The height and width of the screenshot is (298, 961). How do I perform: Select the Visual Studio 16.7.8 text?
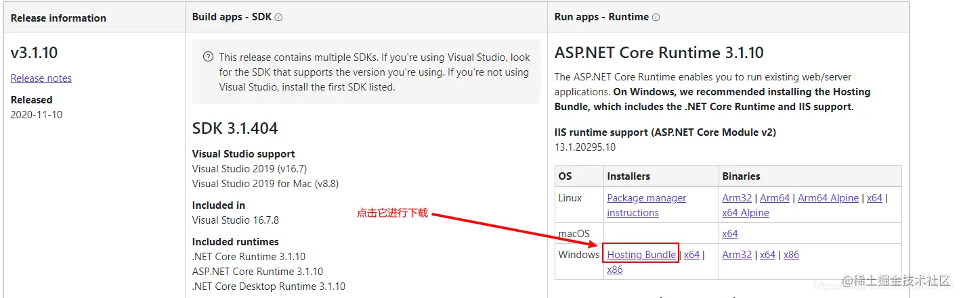pyautogui.click(x=236, y=220)
